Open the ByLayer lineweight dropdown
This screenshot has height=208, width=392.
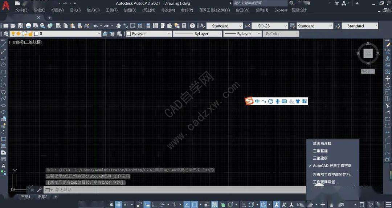coord(242,34)
